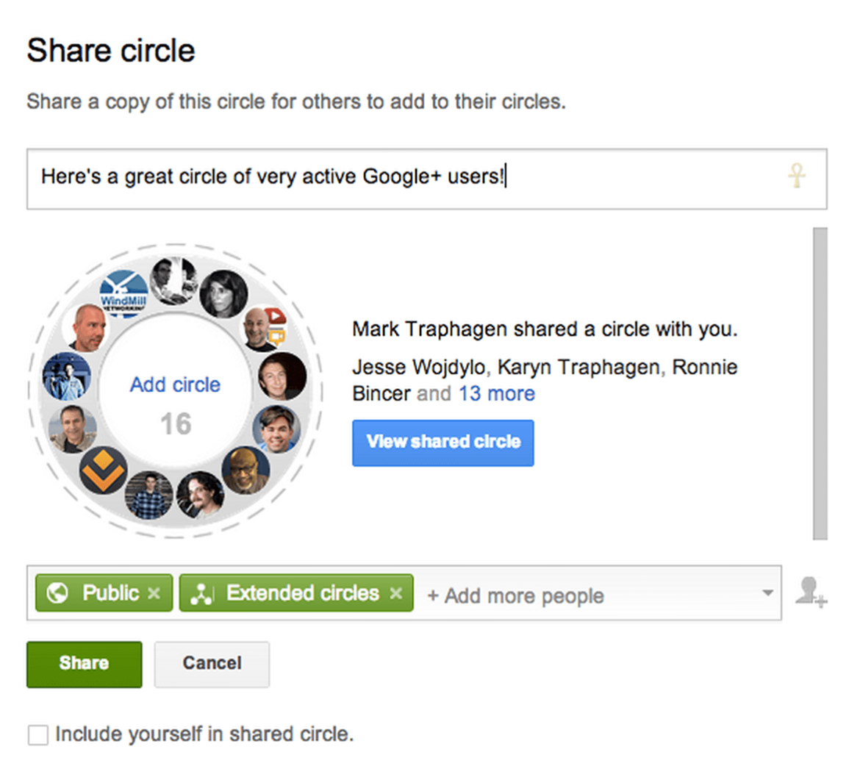The height and width of the screenshot is (766, 860).
Task: Select the WindMill Networking profile avatar
Action: click(123, 294)
